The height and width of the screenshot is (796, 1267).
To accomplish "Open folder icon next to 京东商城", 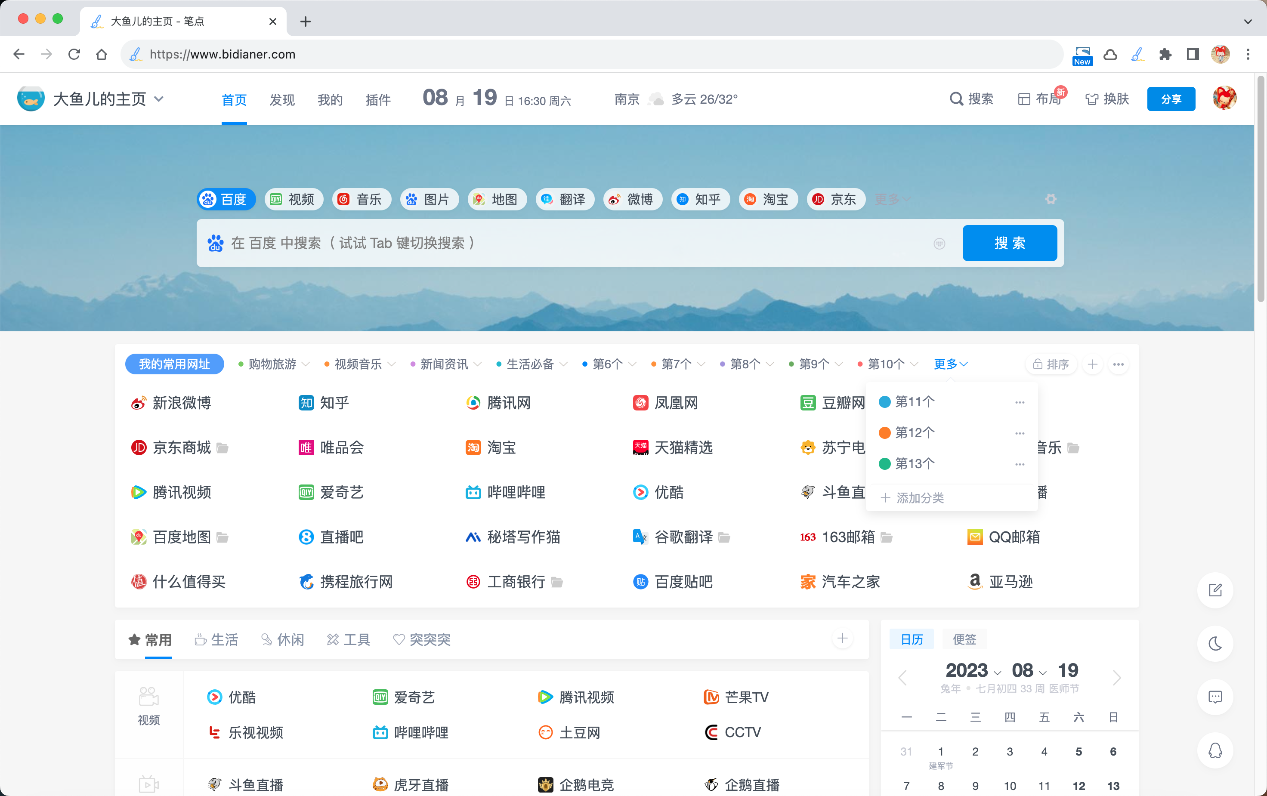I will (x=222, y=448).
